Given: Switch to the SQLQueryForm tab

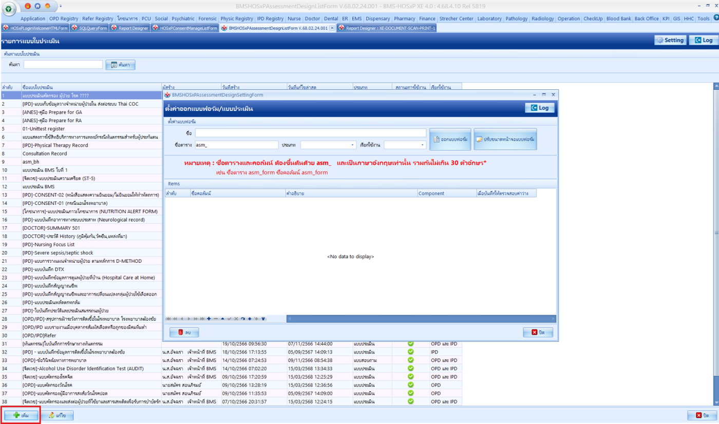Looking at the screenshot, I should tap(89, 28).
